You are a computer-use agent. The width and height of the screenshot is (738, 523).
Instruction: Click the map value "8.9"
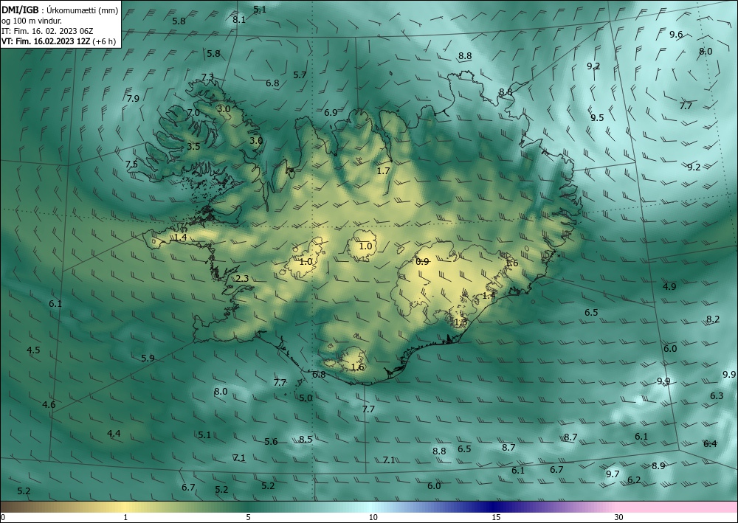[658, 466]
